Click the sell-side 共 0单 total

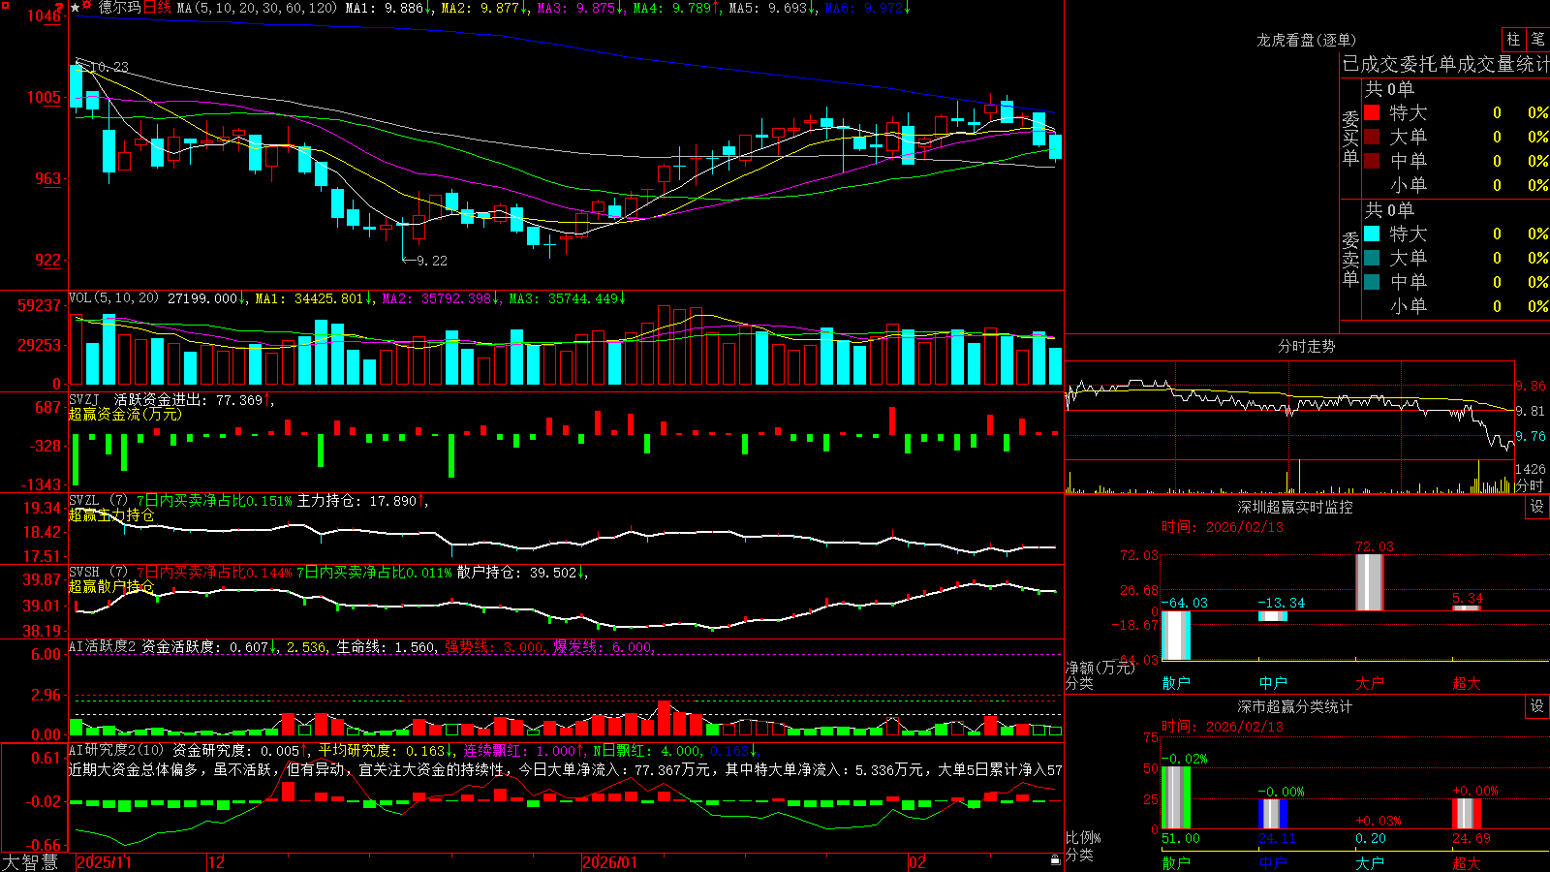(1389, 210)
